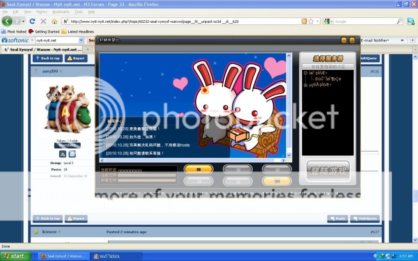Click the large login game button

(x=328, y=171)
